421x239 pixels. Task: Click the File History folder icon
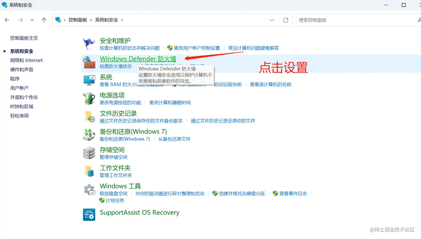pos(90,117)
